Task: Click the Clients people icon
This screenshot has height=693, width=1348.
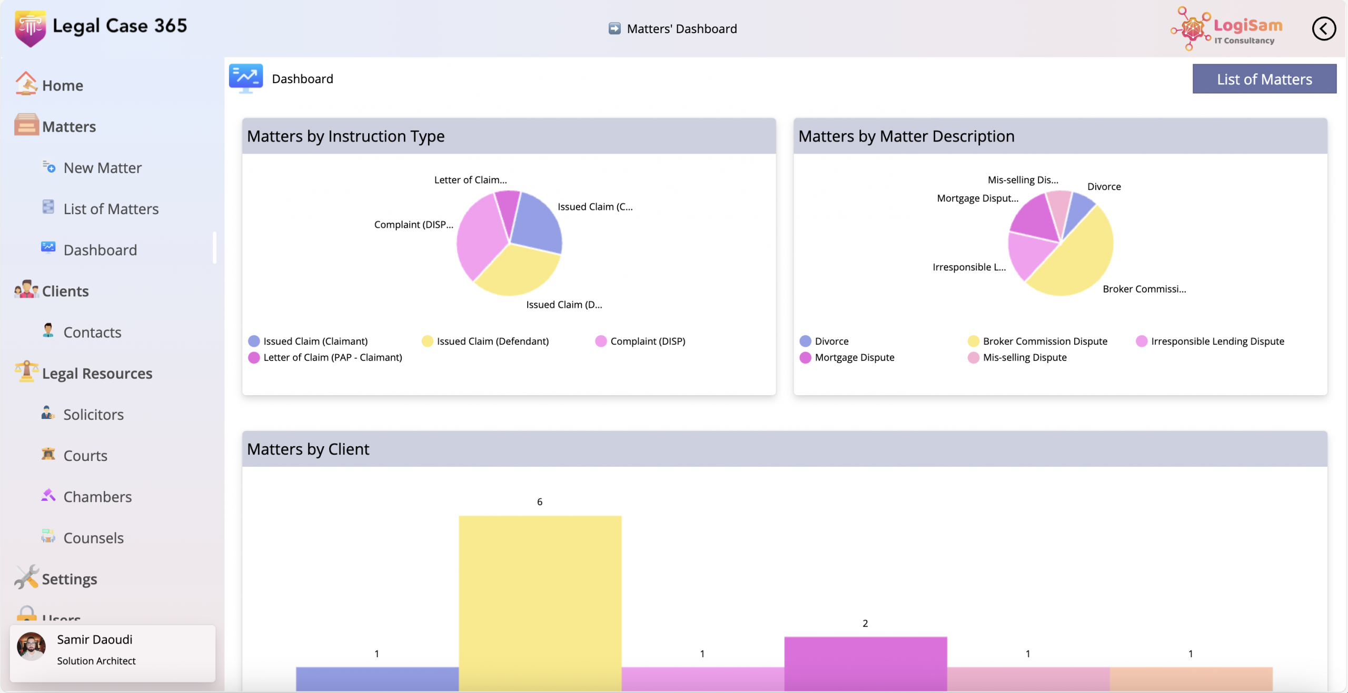Action: pos(26,290)
